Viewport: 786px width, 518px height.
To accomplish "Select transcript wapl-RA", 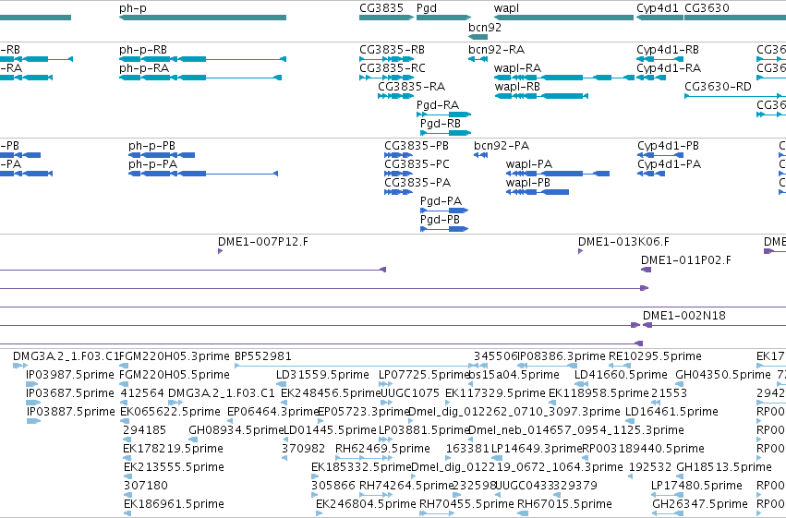I will (564, 78).
